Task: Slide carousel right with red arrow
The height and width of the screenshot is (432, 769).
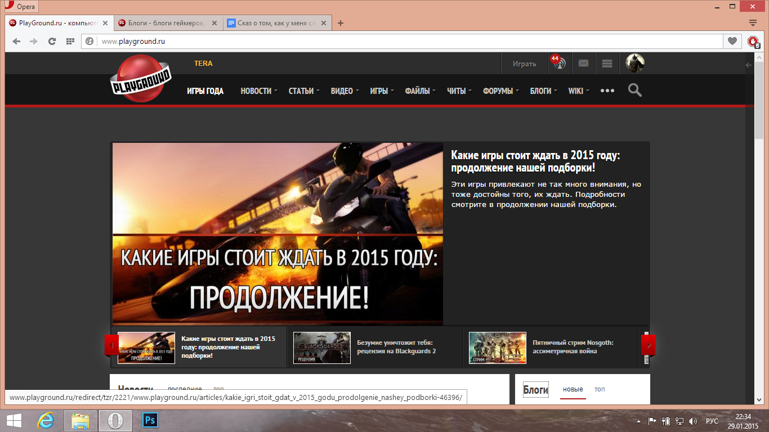Action: point(649,345)
